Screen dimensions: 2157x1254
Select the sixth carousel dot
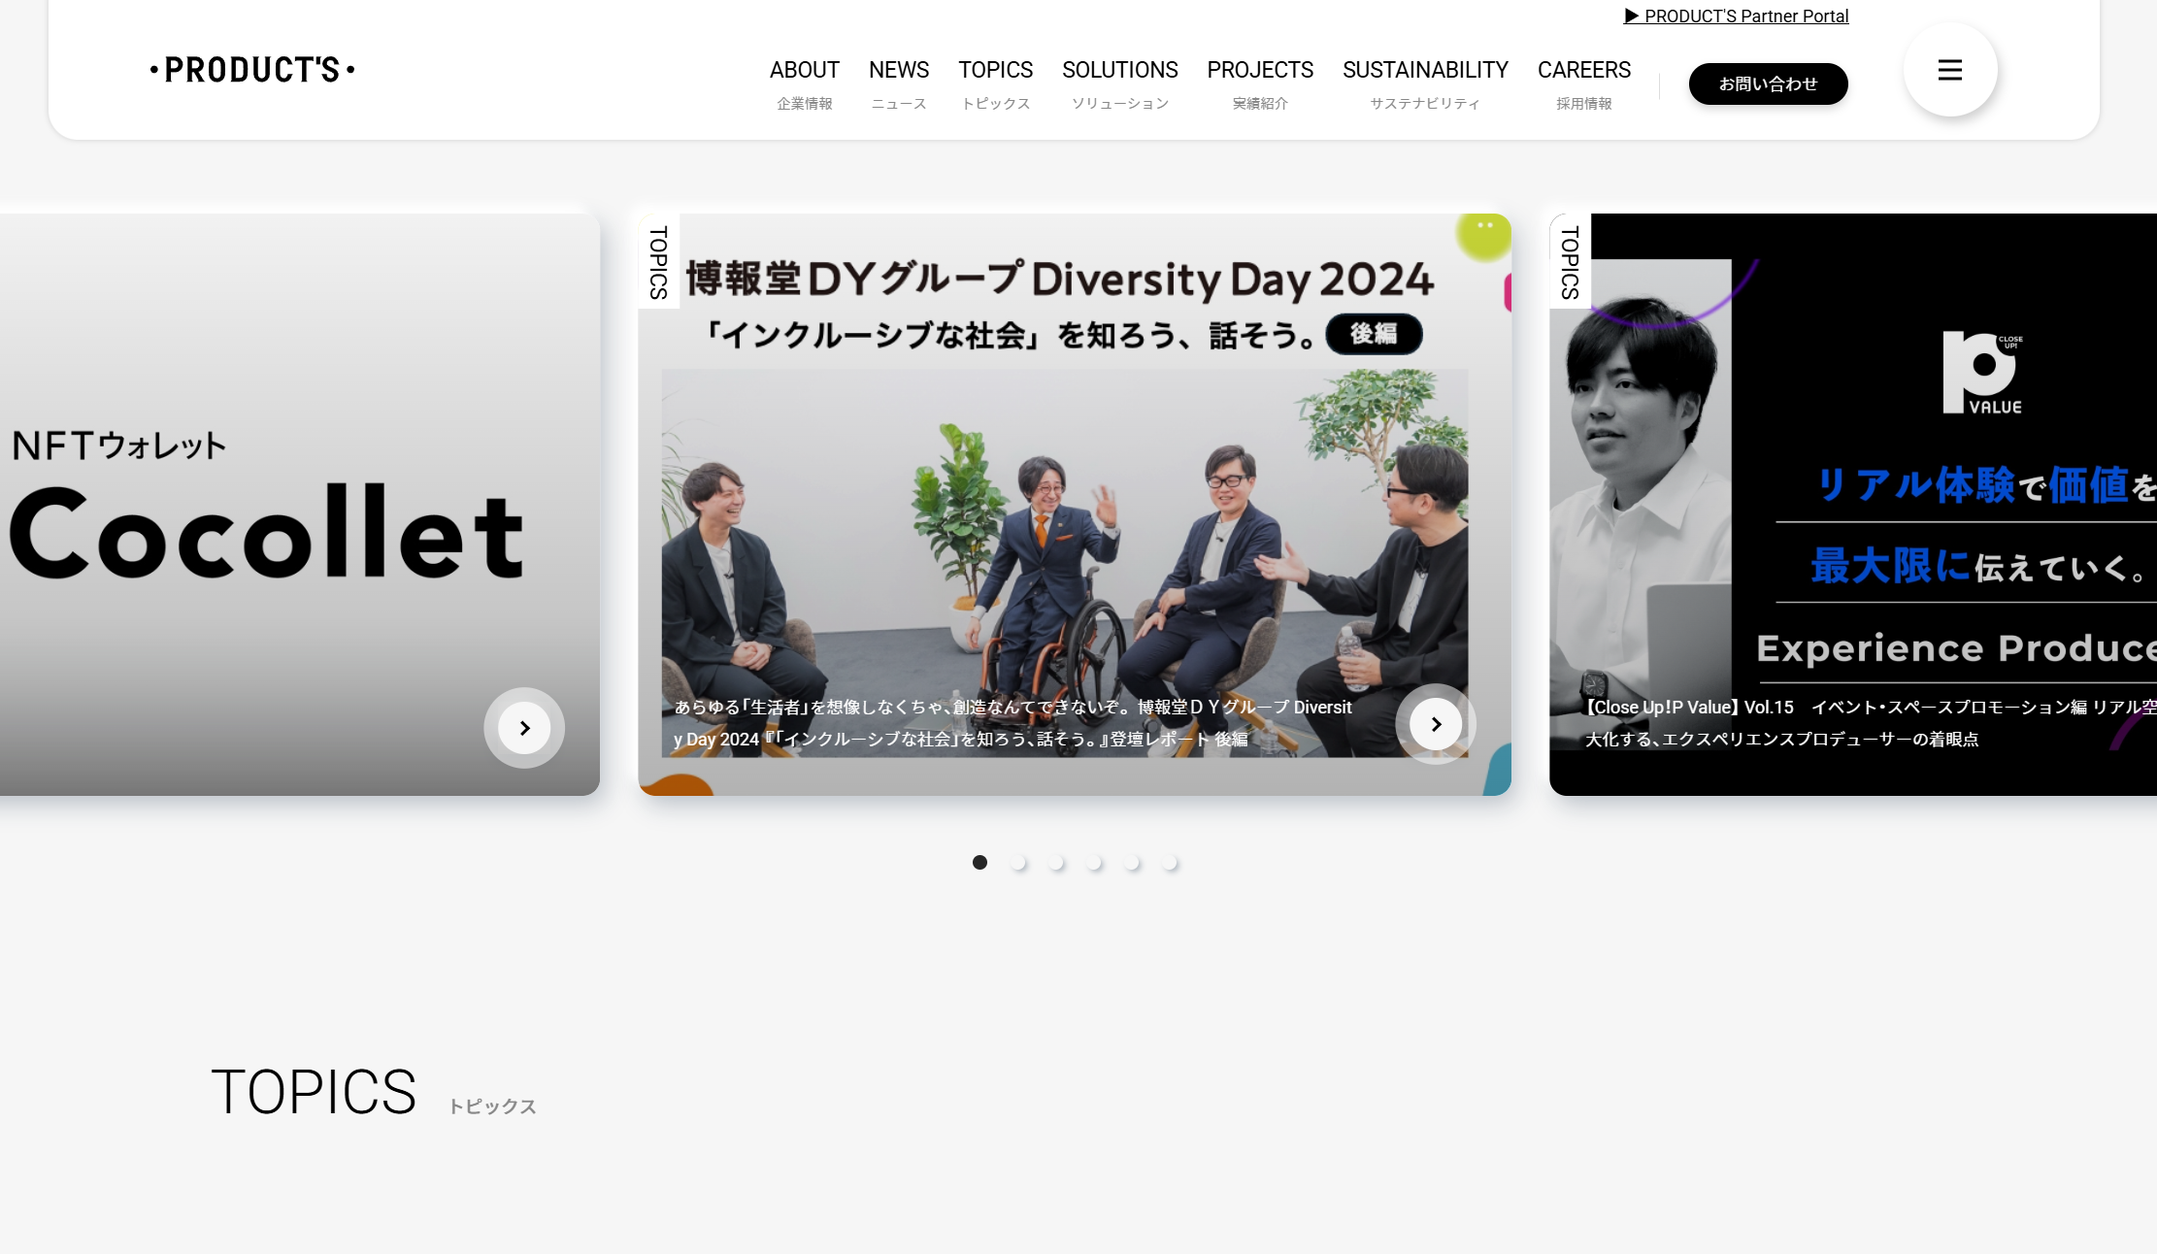tap(1170, 862)
